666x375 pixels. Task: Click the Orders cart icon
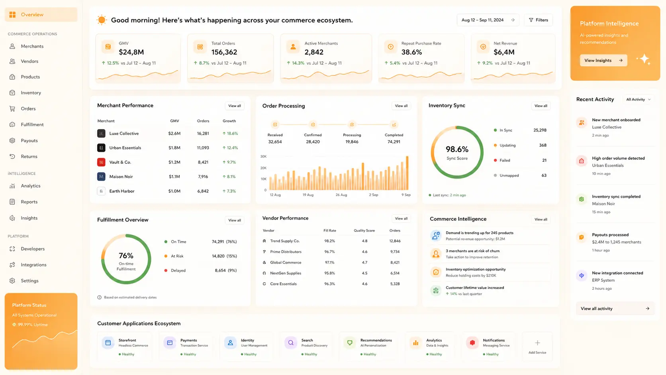coord(12,109)
